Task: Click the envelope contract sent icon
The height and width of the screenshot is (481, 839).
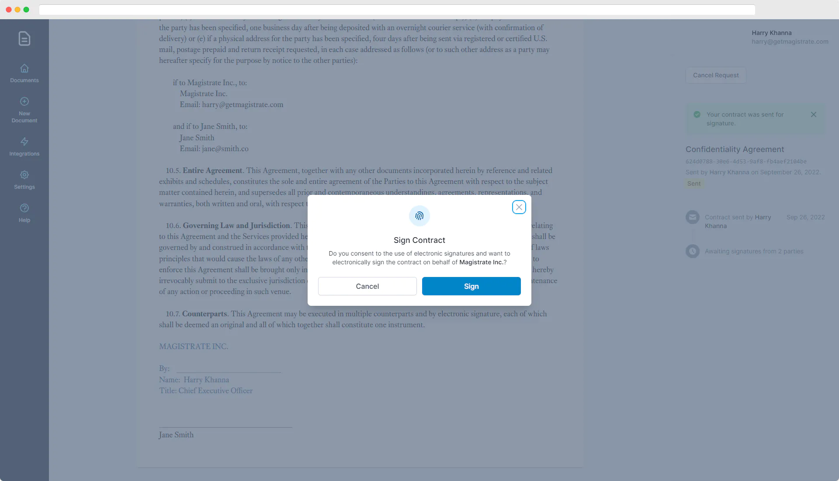Action: (x=693, y=217)
